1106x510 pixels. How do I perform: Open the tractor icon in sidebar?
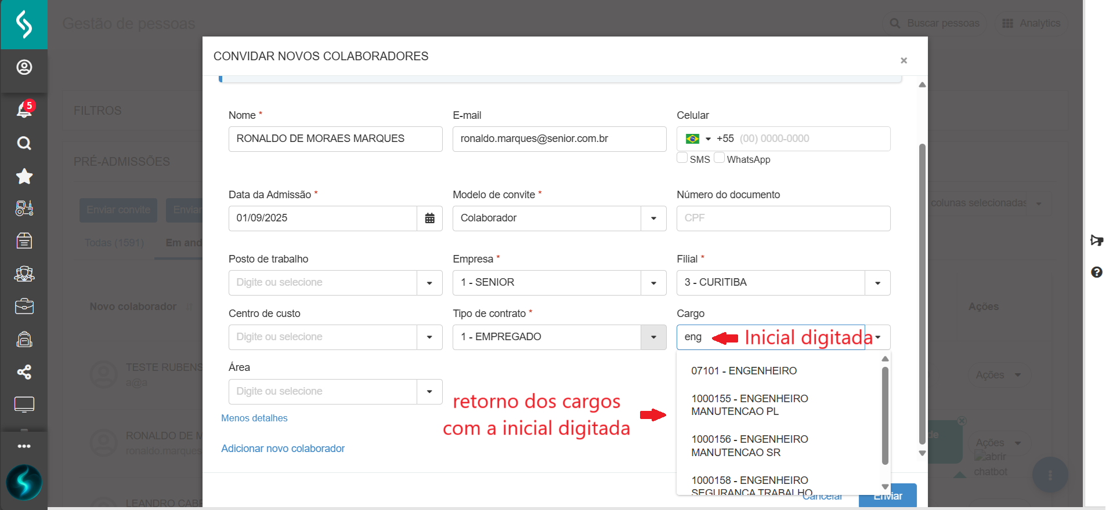[24, 208]
